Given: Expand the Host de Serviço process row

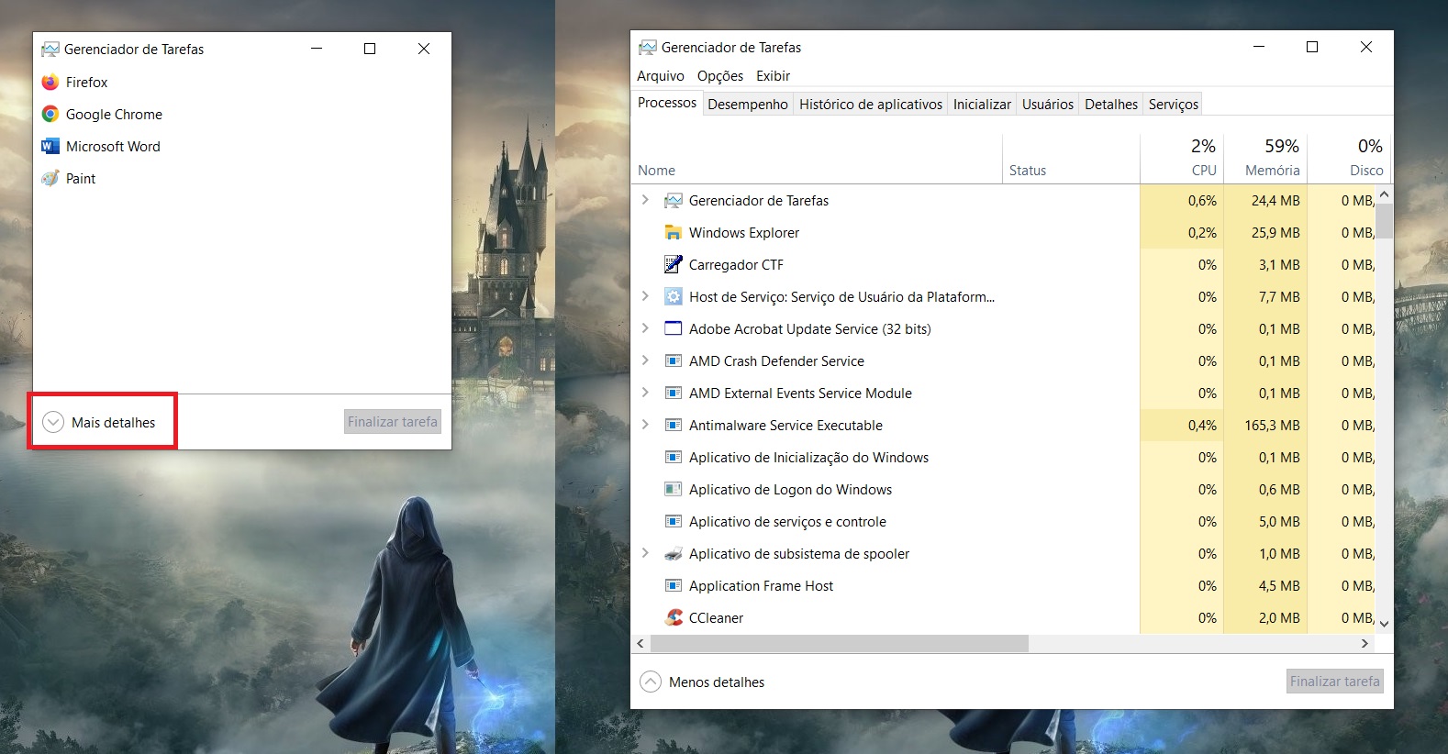Looking at the screenshot, I should coord(645,296).
